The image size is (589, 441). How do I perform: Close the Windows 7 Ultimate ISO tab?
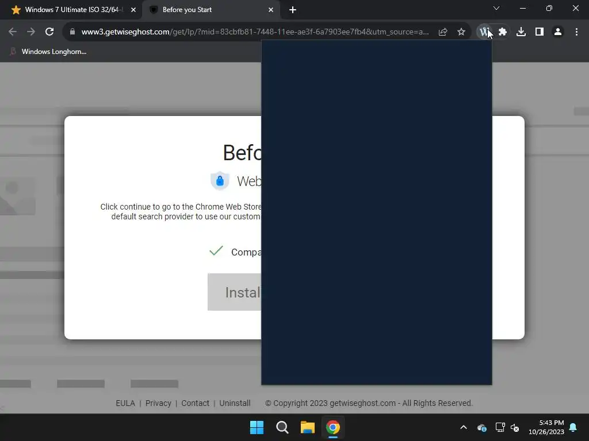133,10
